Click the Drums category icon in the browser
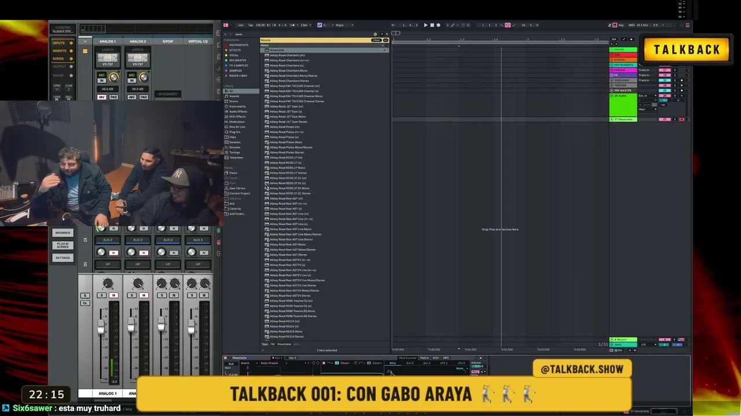The height and width of the screenshot is (416, 741). [x=227, y=102]
